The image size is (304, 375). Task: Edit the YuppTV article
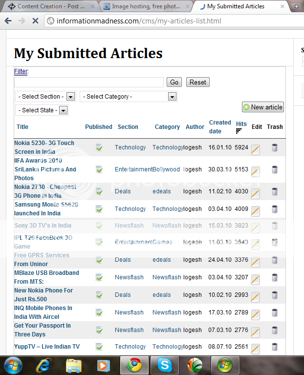256,349
